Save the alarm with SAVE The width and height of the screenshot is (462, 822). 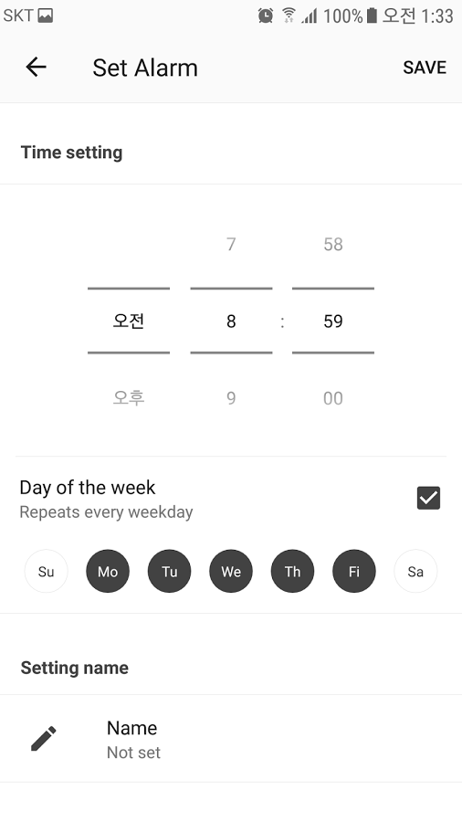coord(425,67)
